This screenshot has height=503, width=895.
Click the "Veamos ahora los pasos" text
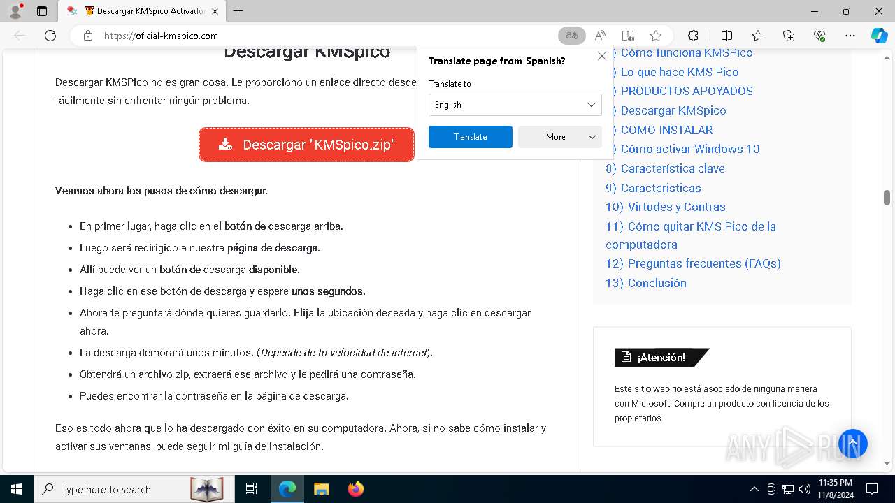click(x=162, y=191)
